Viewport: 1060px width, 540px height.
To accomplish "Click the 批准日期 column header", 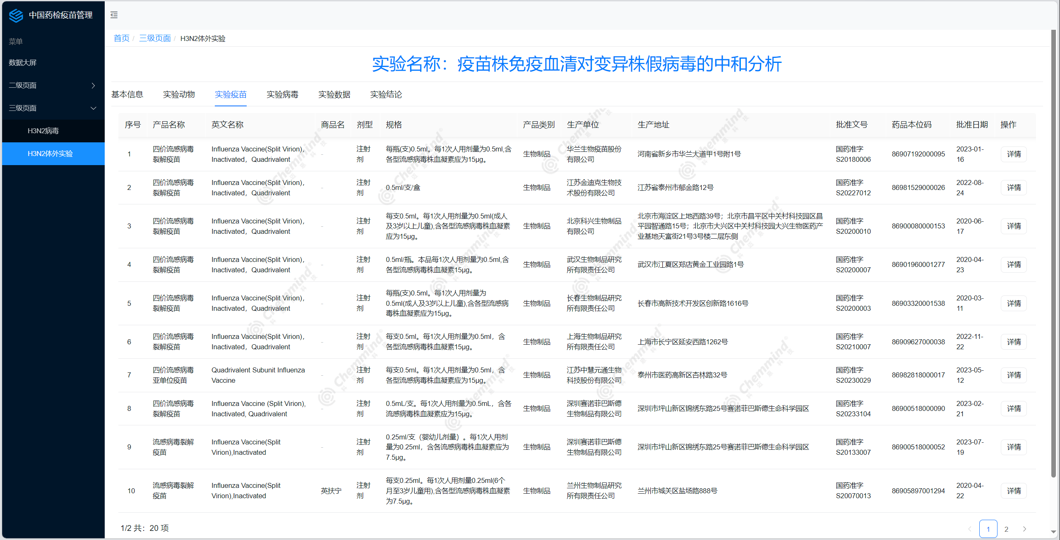I will click(972, 125).
